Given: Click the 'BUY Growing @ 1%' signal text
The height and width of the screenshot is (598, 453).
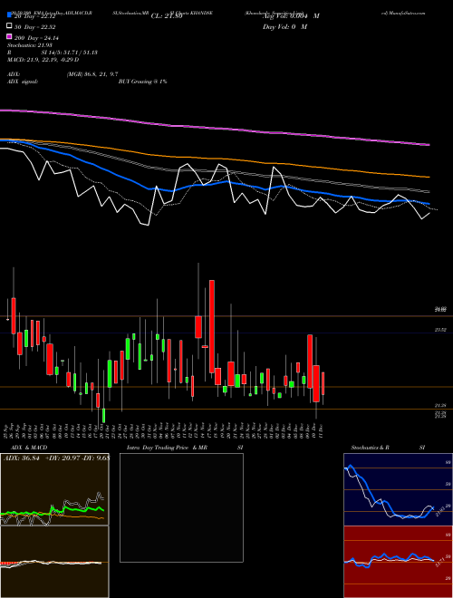Looking at the screenshot, I should [x=142, y=82].
